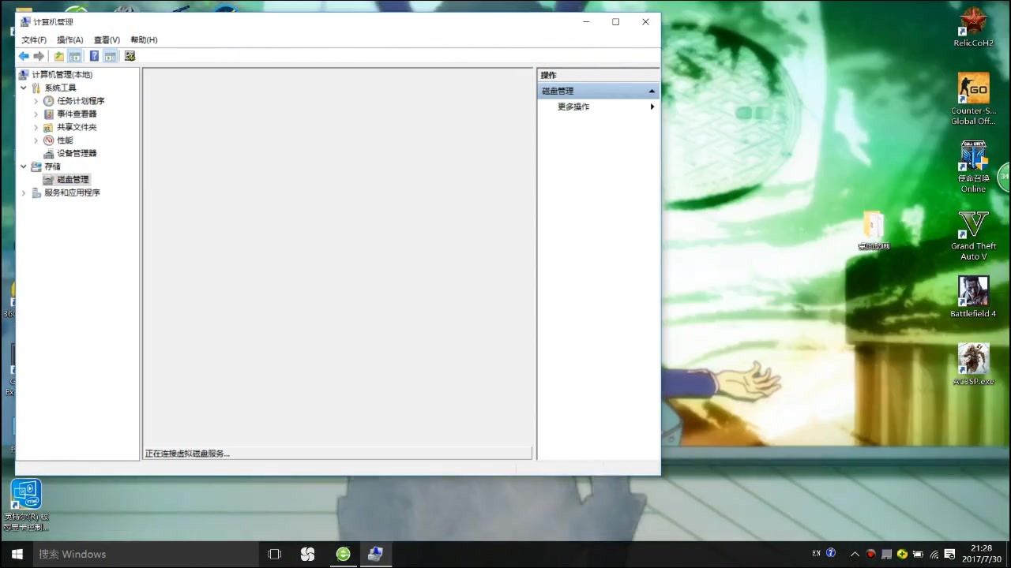Click the Up one level folder icon
Viewport: 1011px width, 568px height.
59,56
